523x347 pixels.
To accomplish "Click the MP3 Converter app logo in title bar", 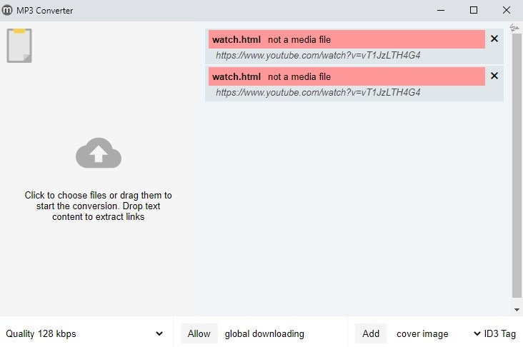I will pyautogui.click(x=7, y=10).
